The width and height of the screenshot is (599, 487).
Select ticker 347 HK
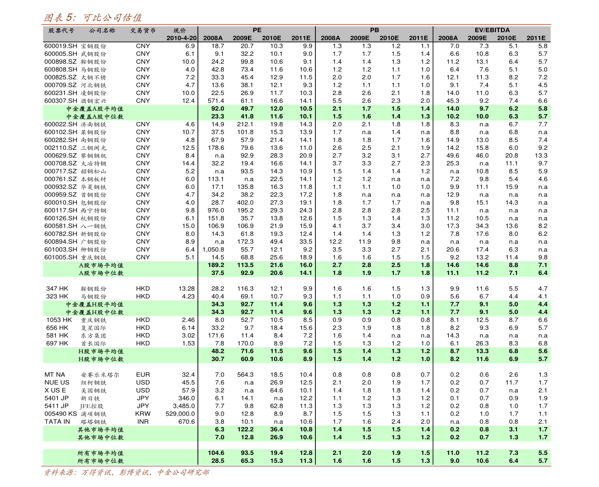tap(57, 288)
